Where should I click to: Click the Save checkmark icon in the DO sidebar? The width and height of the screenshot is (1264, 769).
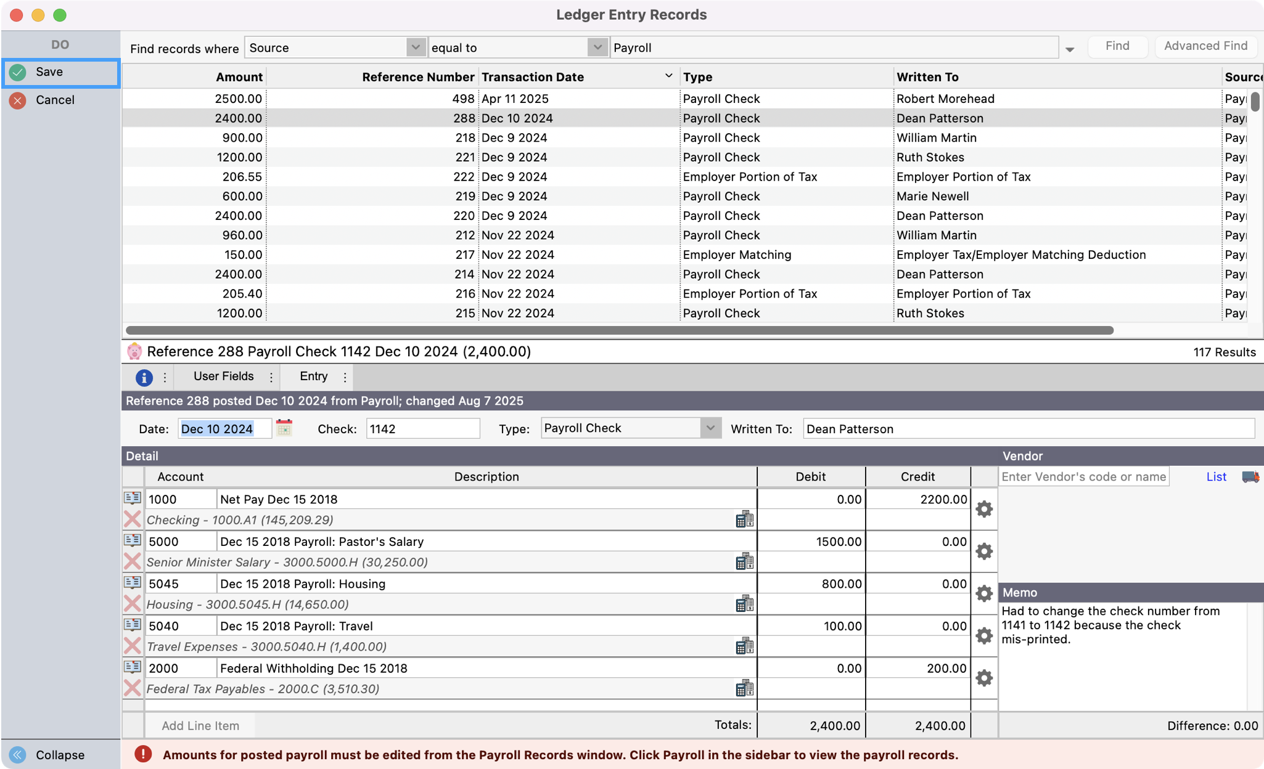(17, 72)
